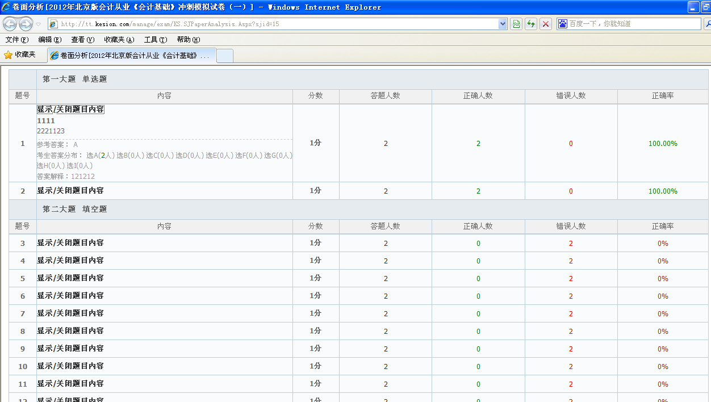
Task: Open the address bar dropdown arrow
Action: coord(501,24)
